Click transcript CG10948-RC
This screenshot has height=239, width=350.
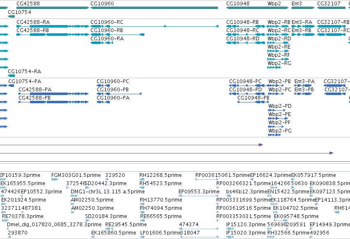point(243,30)
